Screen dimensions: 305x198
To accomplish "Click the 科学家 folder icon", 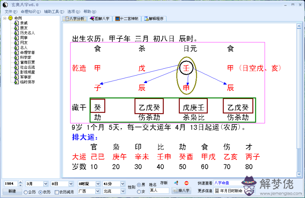I will pos(16,57).
